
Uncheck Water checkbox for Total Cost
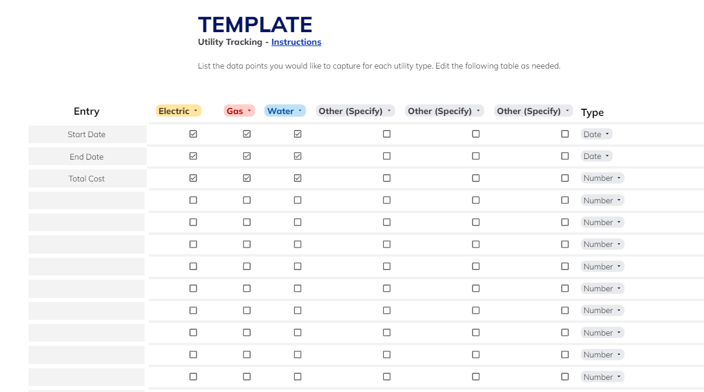pos(297,178)
